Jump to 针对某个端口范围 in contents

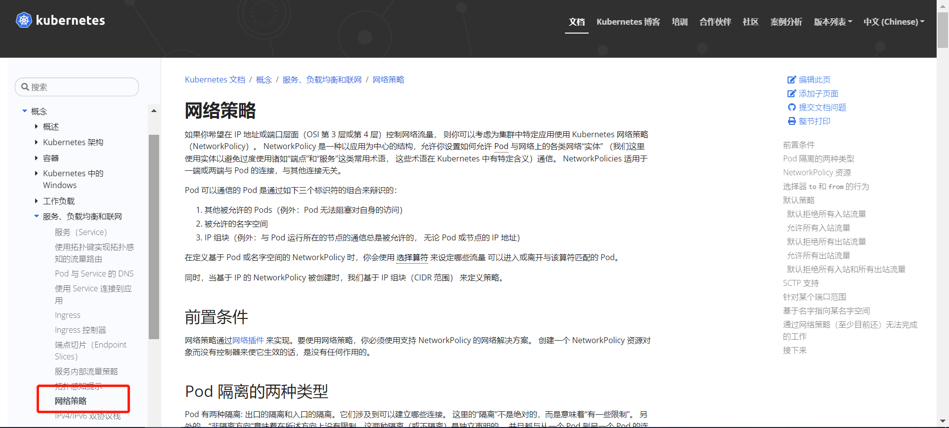pyautogui.click(x=815, y=297)
